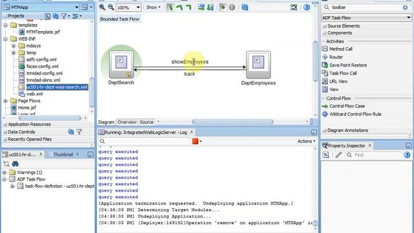
Task: Click the toolbar search field in Component Palette
Action: pyautogui.click(x=366, y=7)
